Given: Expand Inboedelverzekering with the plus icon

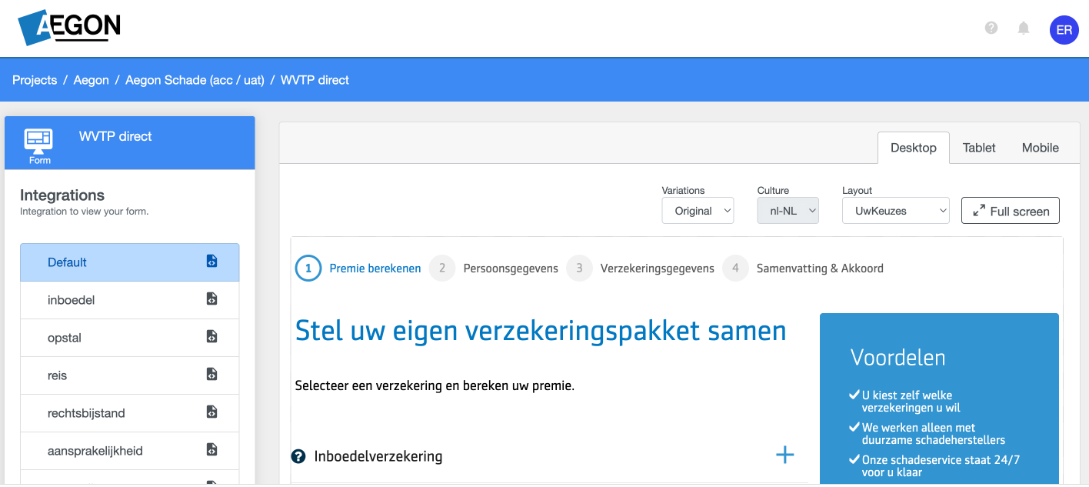Looking at the screenshot, I should pyautogui.click(x=784, y=455).
